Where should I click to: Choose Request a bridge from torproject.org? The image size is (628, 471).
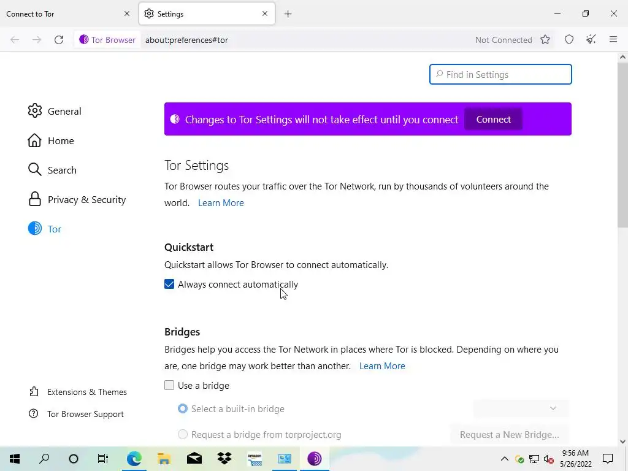pyautogui.click(x=183, y=435)
